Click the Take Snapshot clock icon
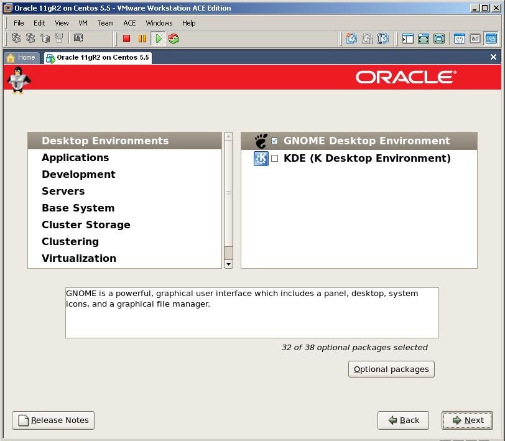Screen dimensions: 505x441 [351, 39]
